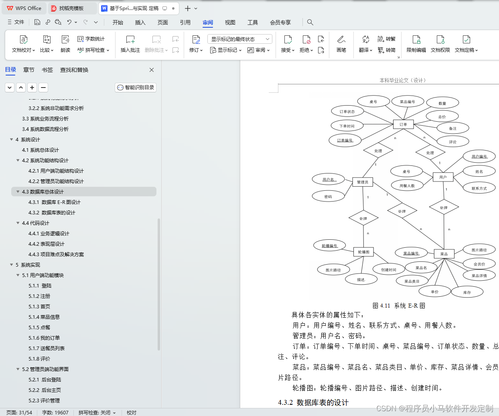Launch the 比较 document compare tool

(x=46, y=44)
